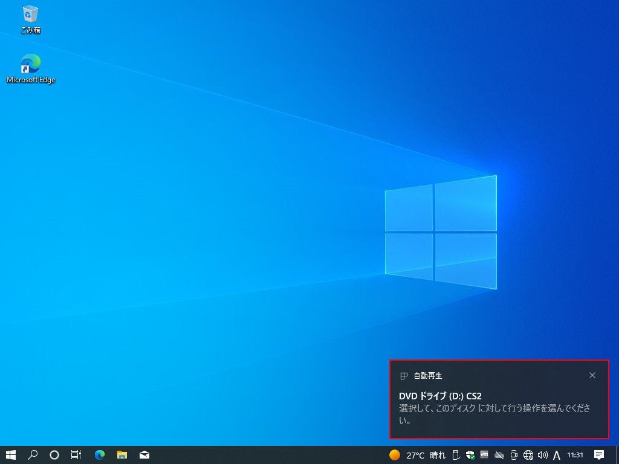
Task: Click the notification message 選択して、このディスク text
Action: coord(494,414)
